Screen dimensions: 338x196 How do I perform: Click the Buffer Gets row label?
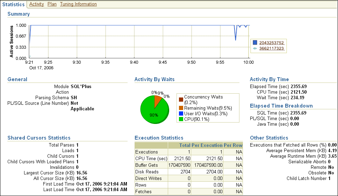[x=146, y=165]
